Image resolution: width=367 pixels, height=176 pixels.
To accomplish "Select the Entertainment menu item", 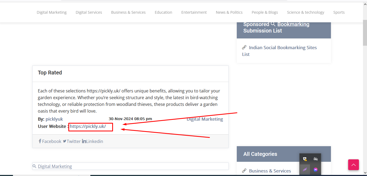I will (x=194, y=12).
